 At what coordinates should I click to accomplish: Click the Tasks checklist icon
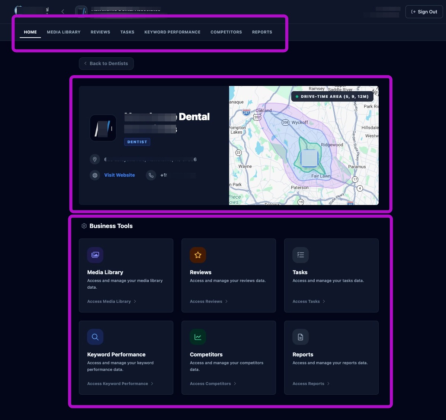tap(301, 255)
